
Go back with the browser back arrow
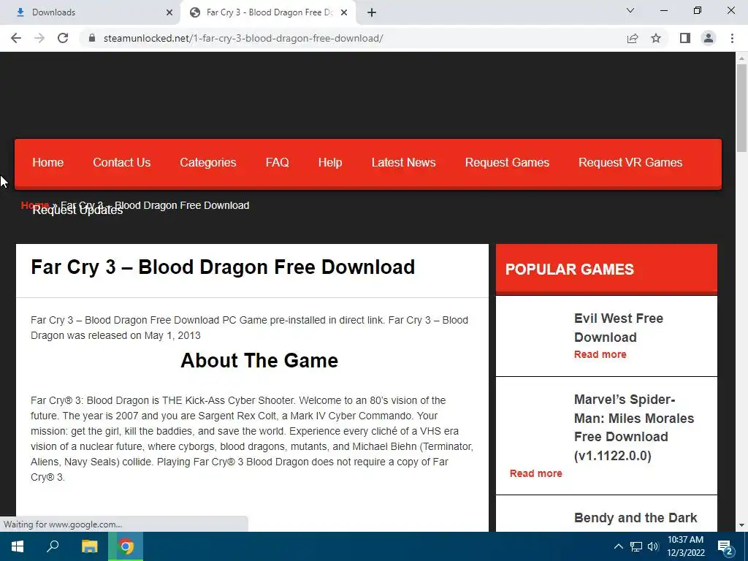pyautogui.click(x=16, y=38)
